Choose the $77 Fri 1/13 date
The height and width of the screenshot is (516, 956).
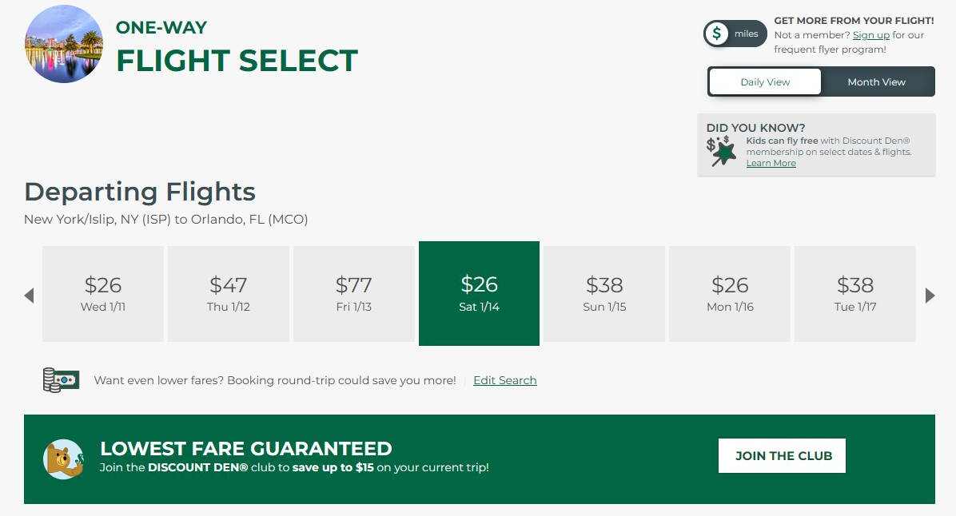click(354, 294)
